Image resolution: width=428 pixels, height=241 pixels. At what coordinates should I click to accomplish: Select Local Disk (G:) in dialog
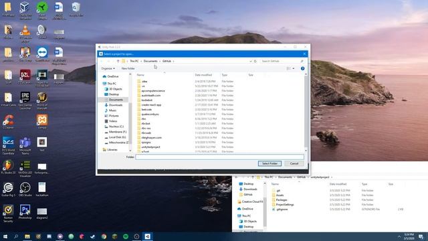coord(117,137)
